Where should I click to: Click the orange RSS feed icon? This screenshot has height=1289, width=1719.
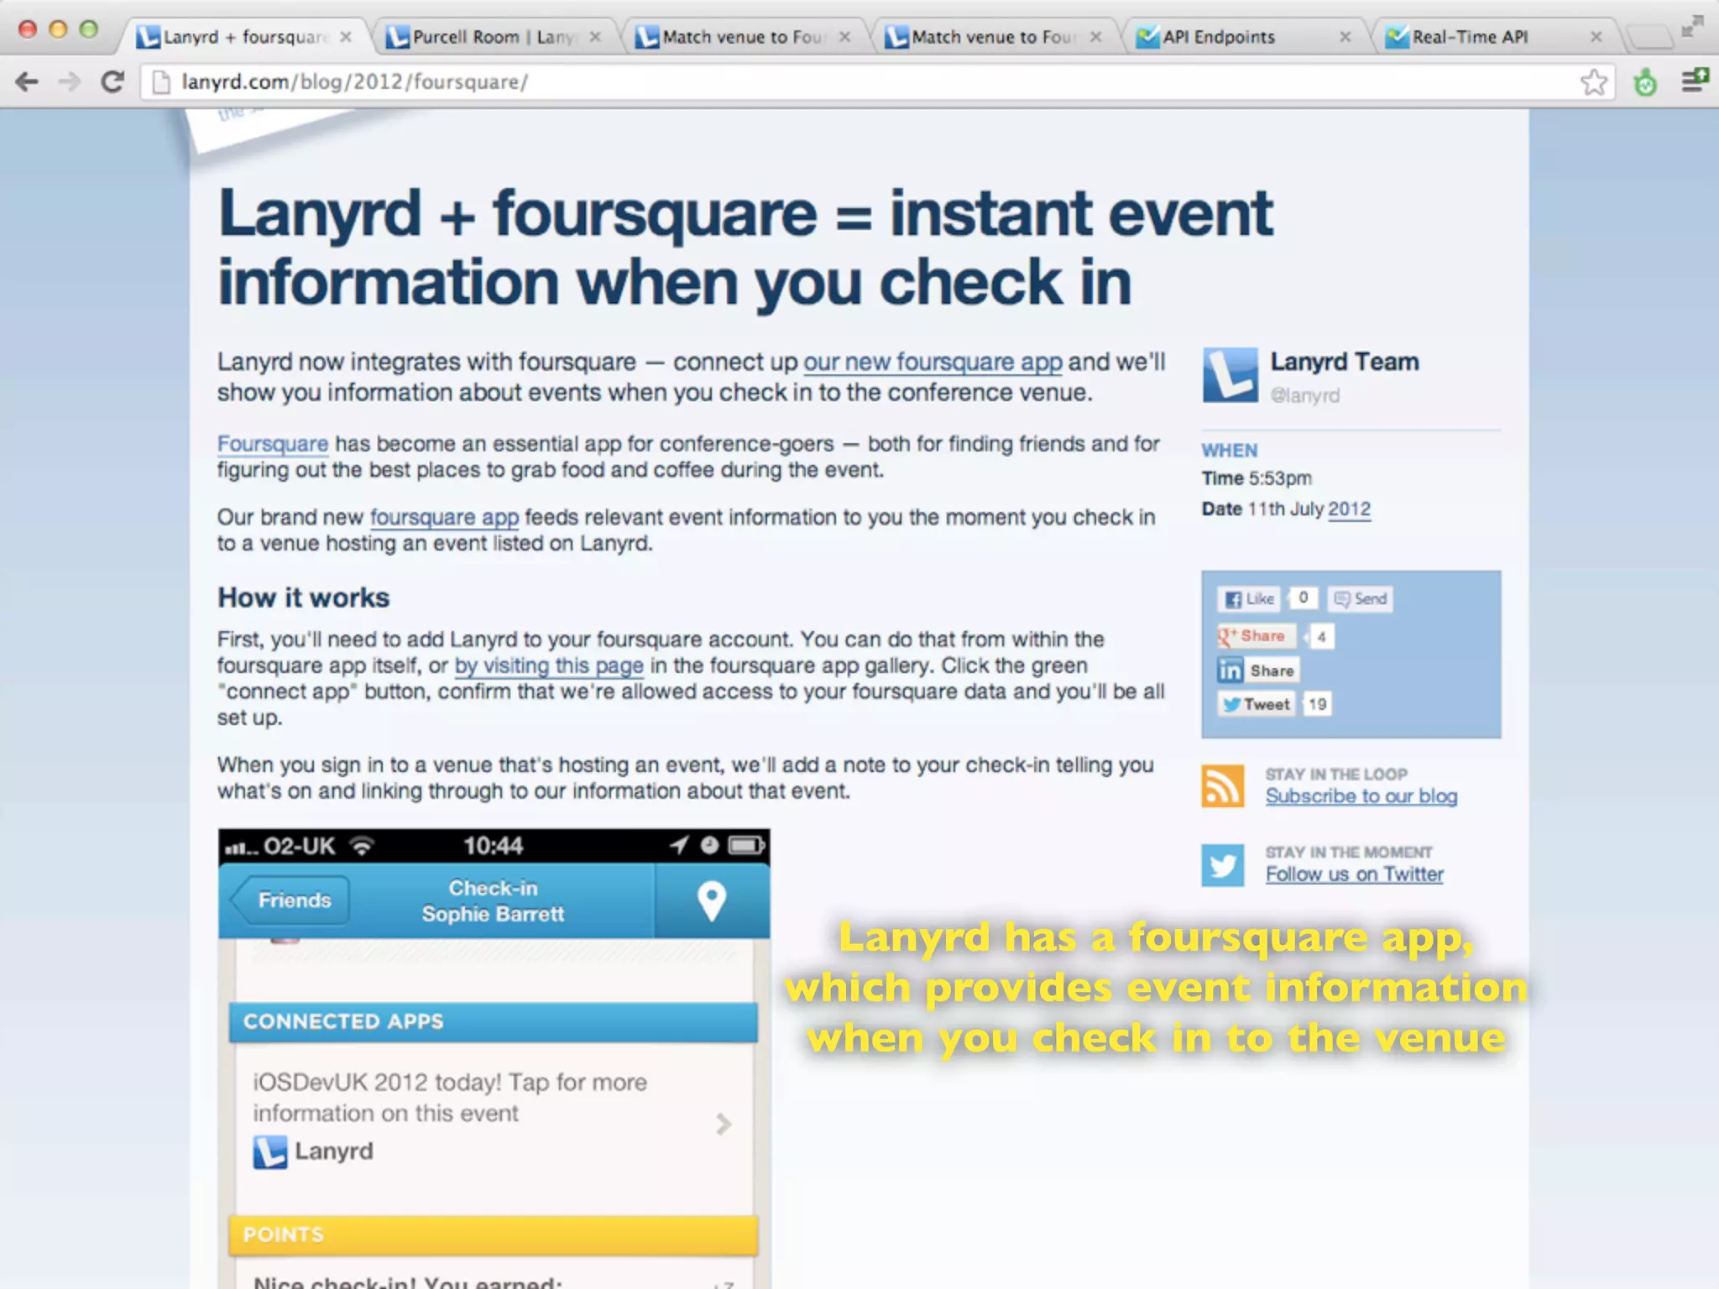coord(1222,786)
